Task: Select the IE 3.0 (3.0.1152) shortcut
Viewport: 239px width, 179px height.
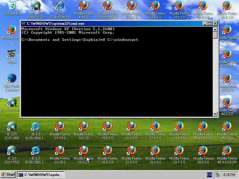Action: 12,155
